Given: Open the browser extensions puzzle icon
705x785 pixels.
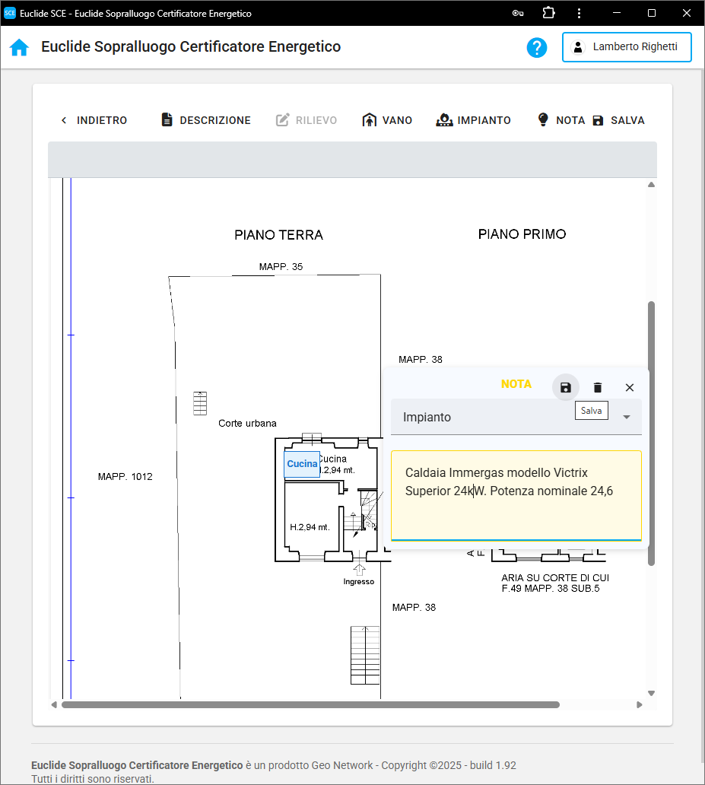Looking at the screenshot, I should coord(548,13).
